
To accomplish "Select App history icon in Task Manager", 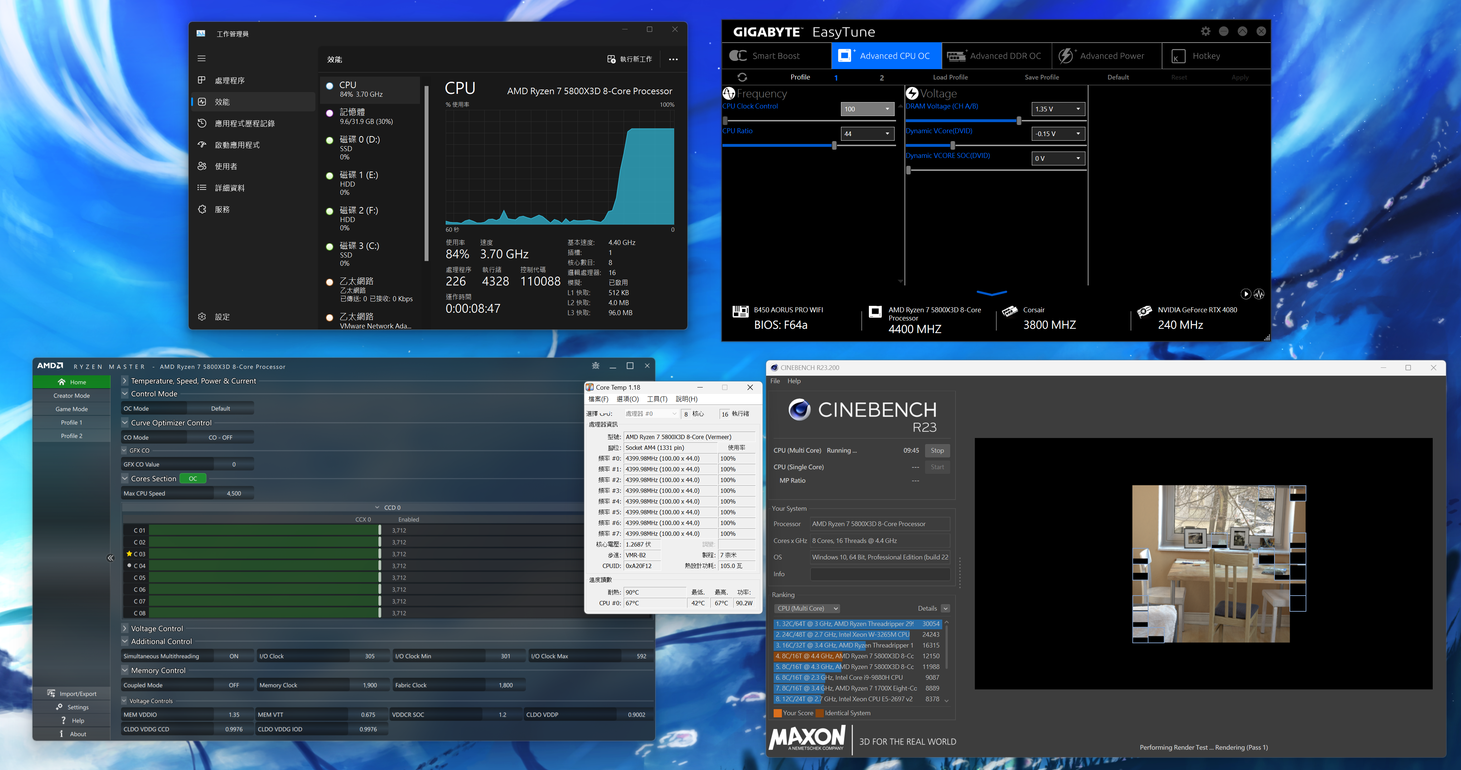I will point(201,123).
